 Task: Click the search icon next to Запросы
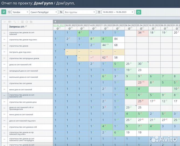coord(26,26)
